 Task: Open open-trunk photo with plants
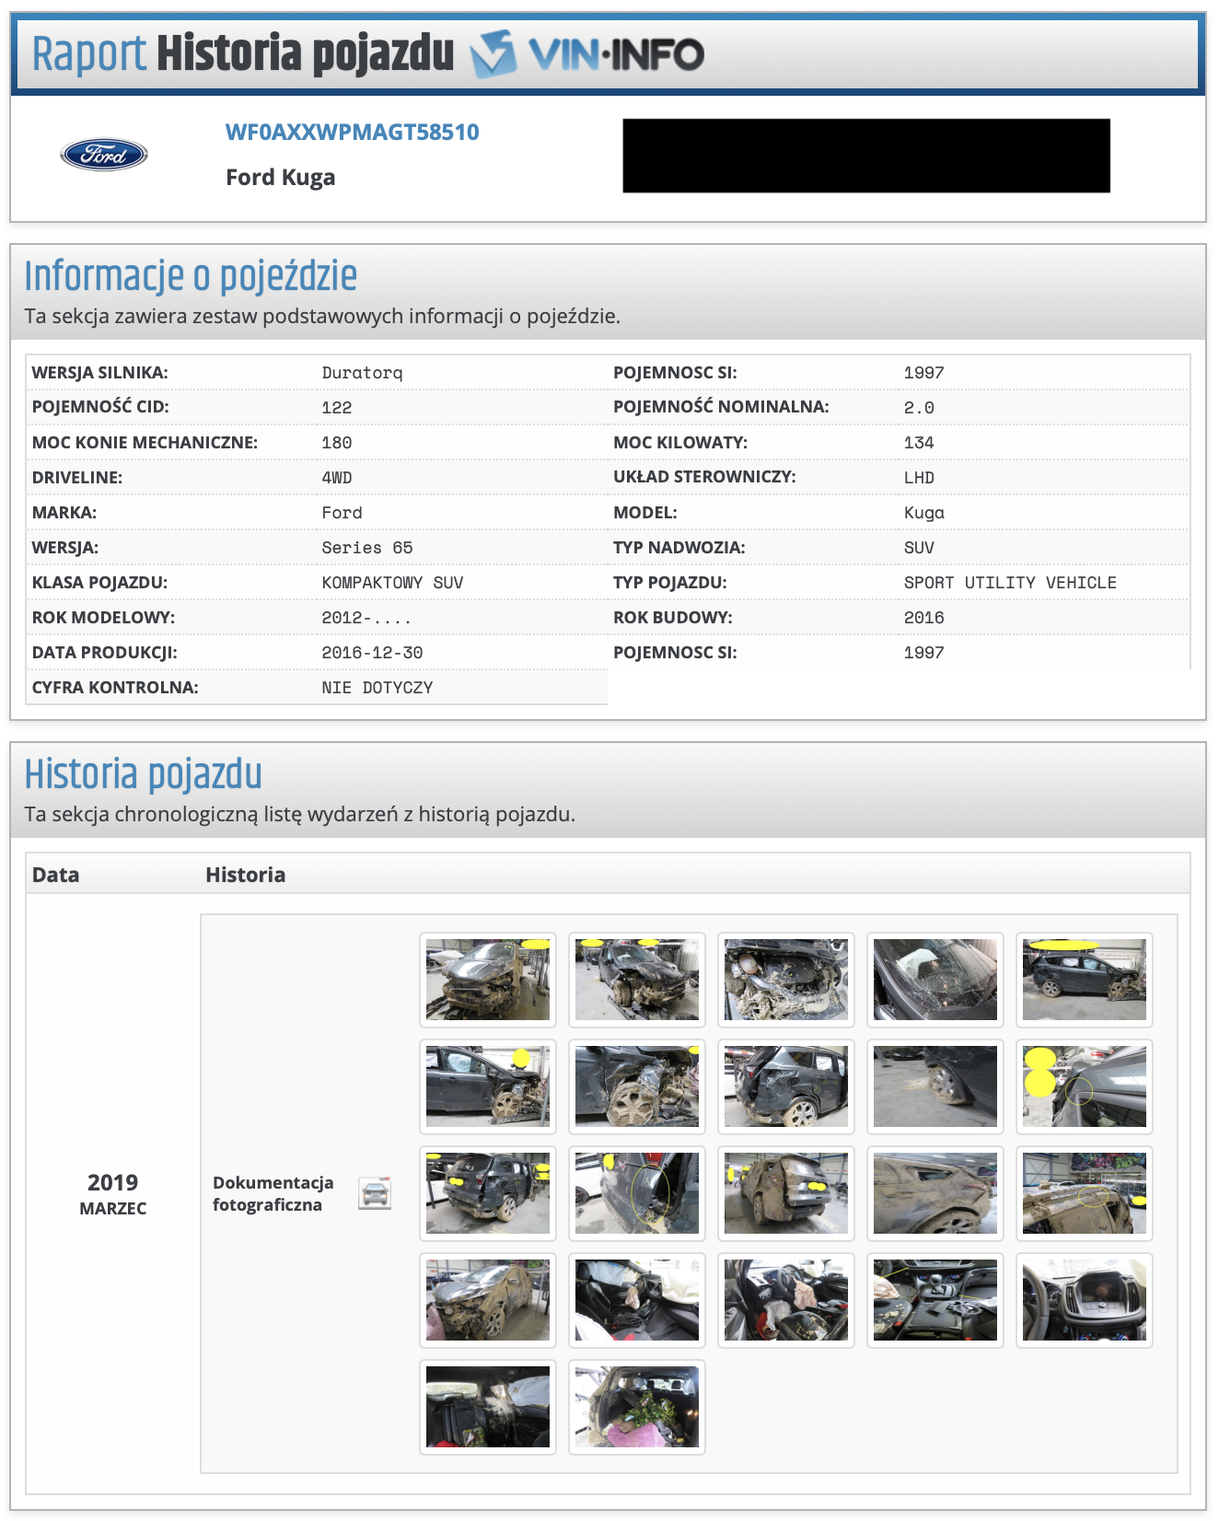tap(636, 1407)
